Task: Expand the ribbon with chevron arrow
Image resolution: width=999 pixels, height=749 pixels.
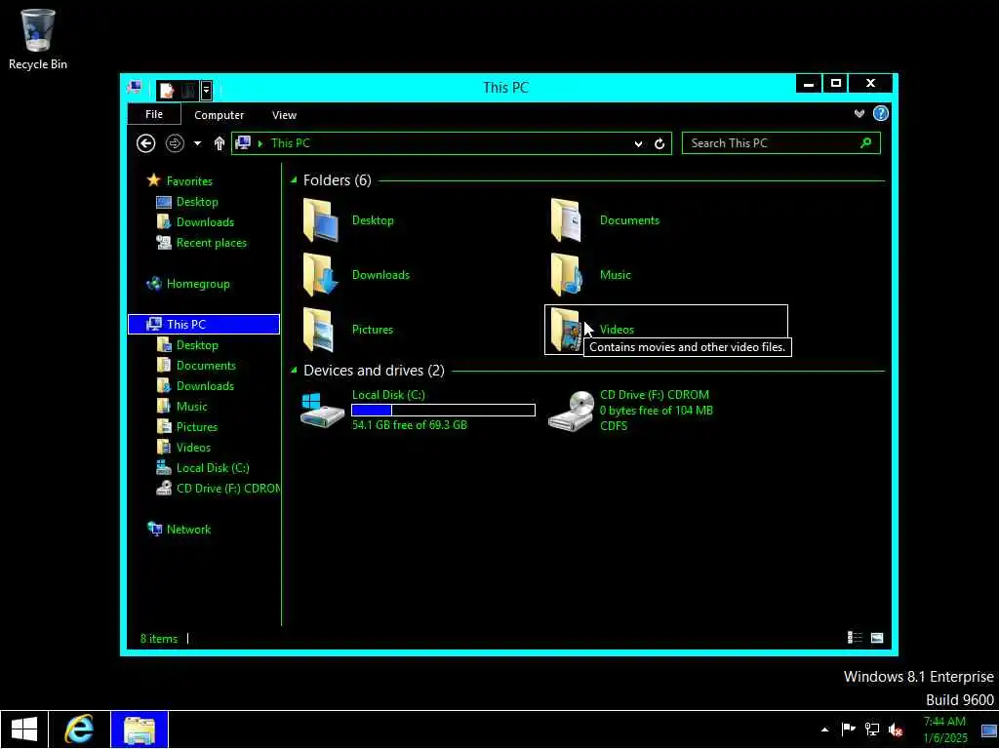Action: point(859,113)
